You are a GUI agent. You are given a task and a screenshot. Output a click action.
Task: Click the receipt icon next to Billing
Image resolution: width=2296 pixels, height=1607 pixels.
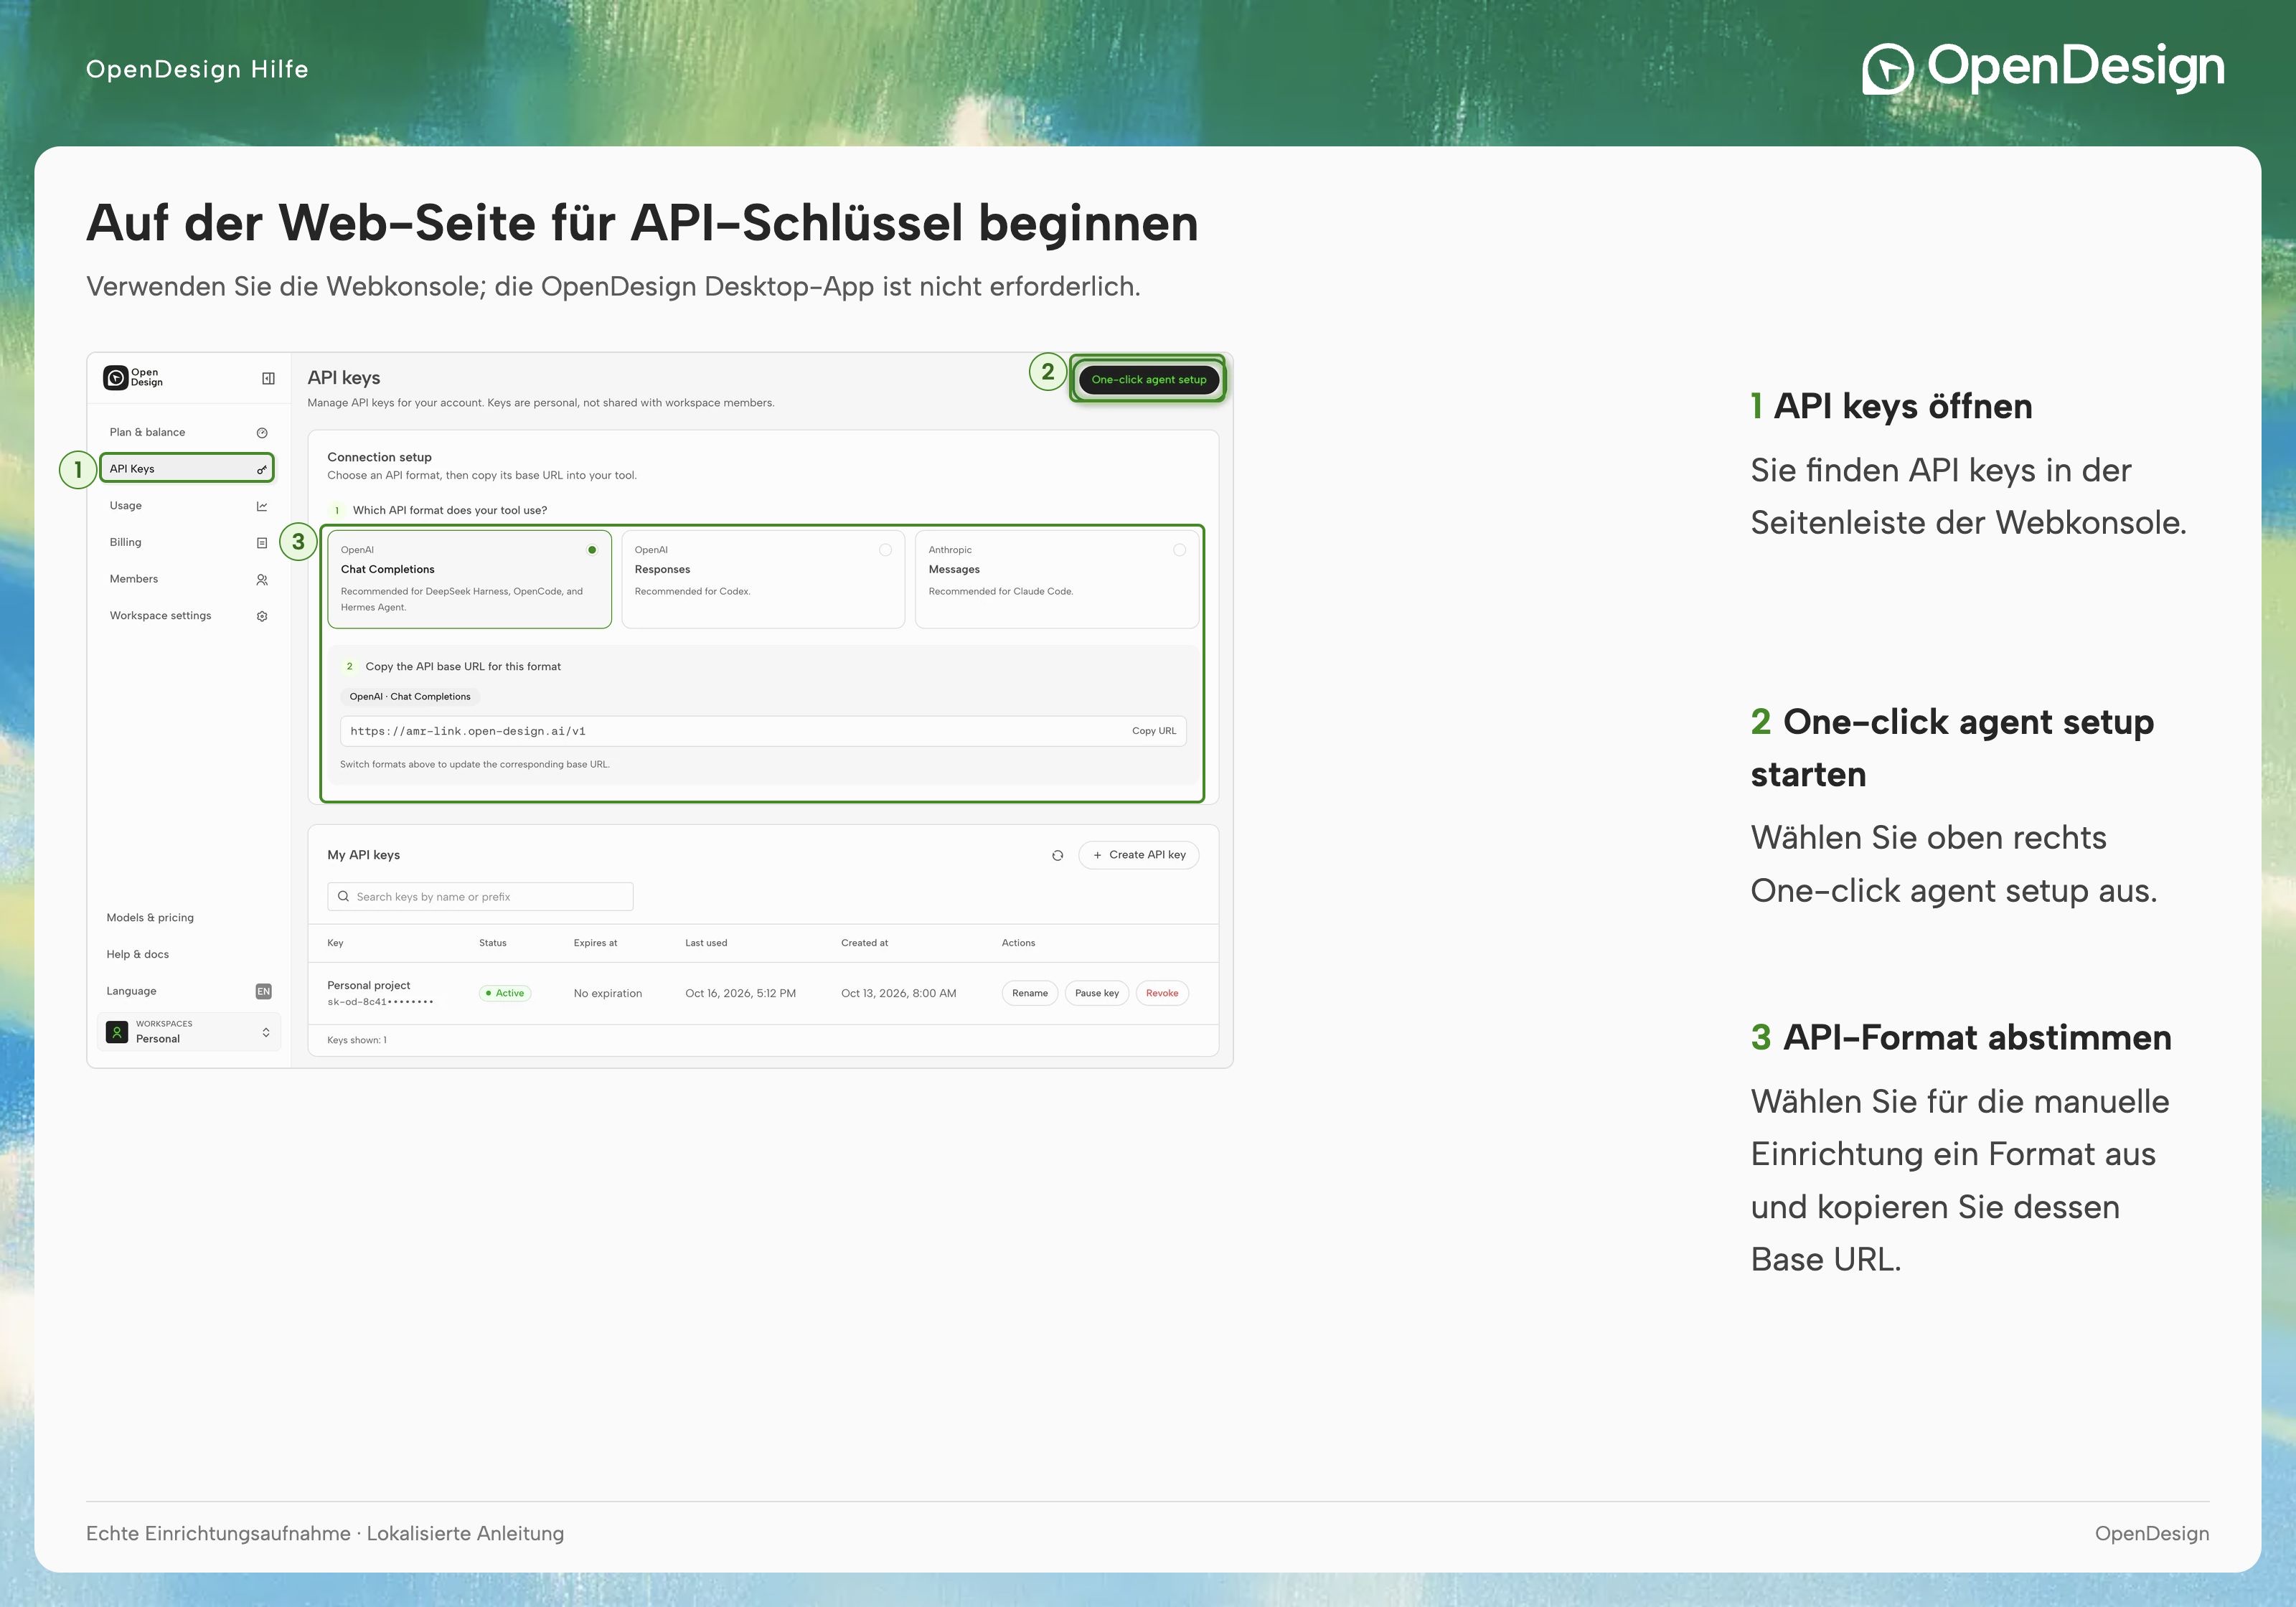click(262, 543)
